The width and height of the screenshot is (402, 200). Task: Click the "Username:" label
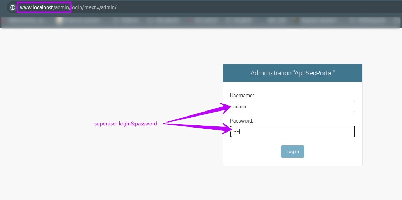242,96
